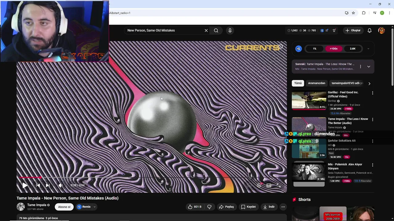Screen dimensions: 394x221
Task: Click the magnifier search button
Action: (x=216, y=30)
